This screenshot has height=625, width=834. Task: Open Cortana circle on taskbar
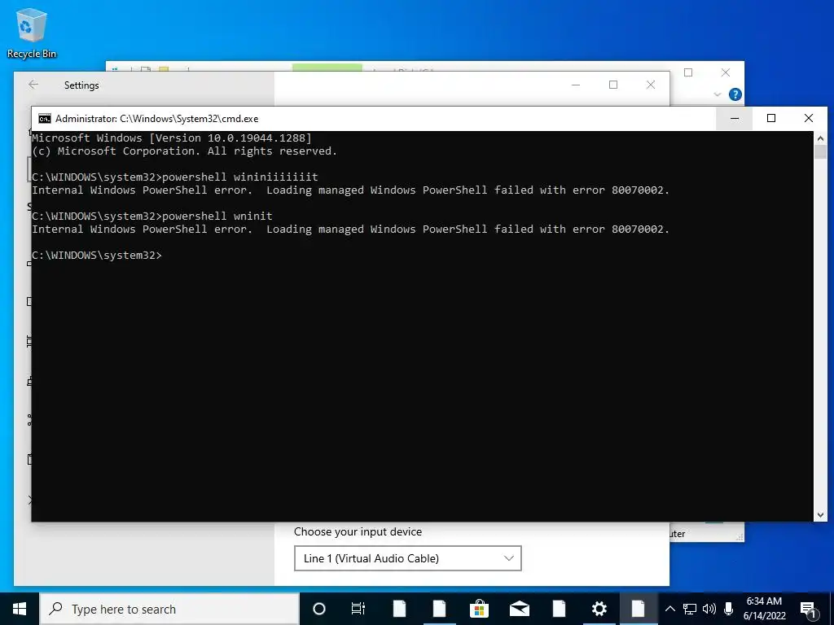319,609
